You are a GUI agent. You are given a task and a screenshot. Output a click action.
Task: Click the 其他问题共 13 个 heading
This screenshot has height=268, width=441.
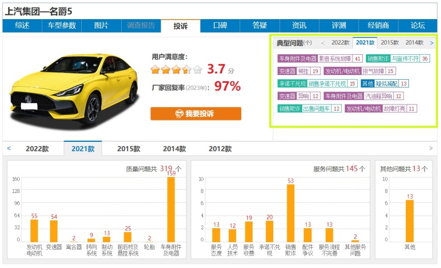click(404, 169)
